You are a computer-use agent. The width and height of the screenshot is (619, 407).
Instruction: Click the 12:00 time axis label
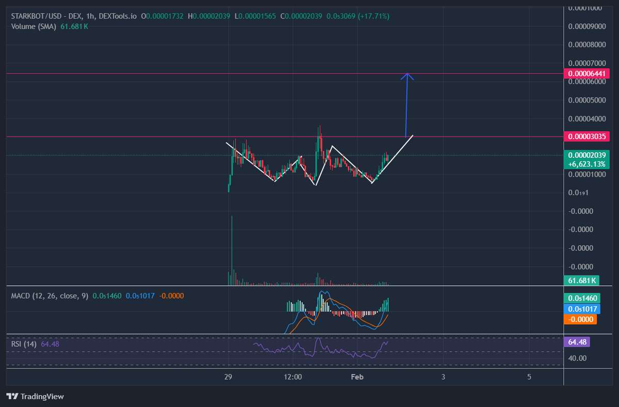(x=293, y=377)
